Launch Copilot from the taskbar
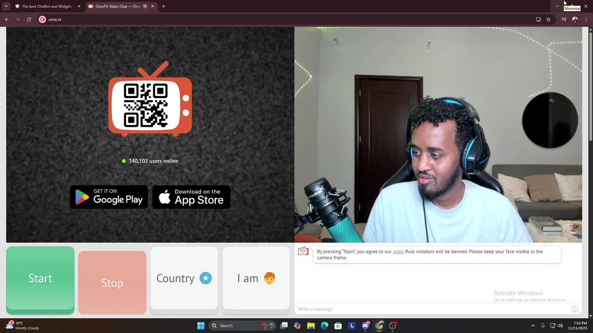 297,326
